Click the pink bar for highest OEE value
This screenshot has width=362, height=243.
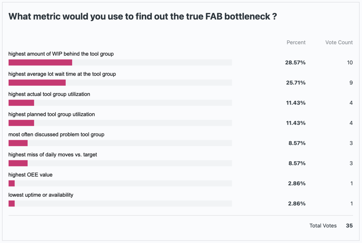coord(12,183)
